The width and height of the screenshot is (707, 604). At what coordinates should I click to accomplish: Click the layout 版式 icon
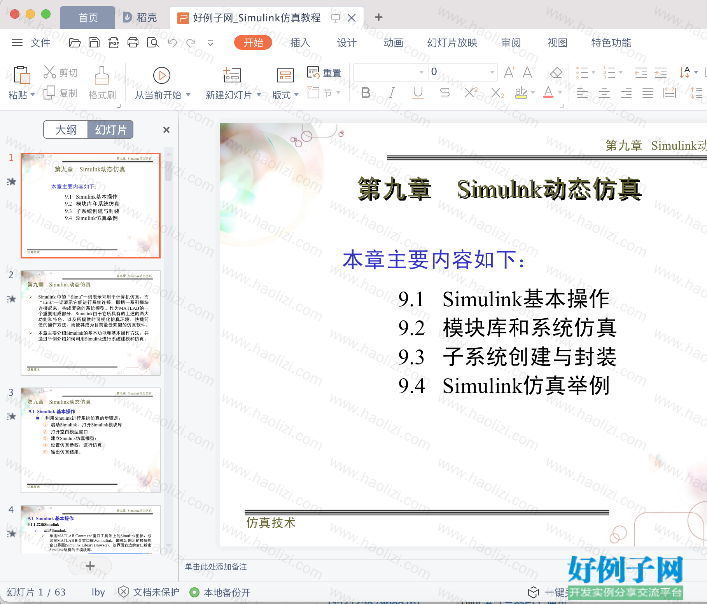pyautogui.click(x=285, y=75)
